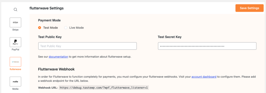Click the Flutterwave Webhook heading
The width and height of the screenshot is (266, 93).
[56, 69]
